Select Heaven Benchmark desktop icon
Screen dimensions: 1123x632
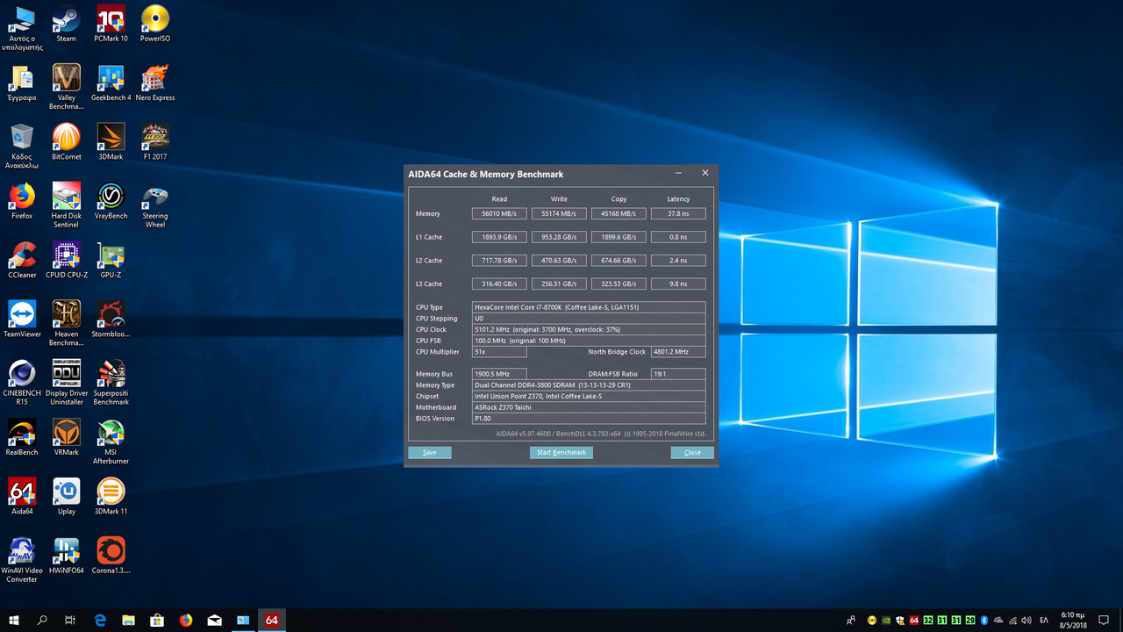coord(66,323)
